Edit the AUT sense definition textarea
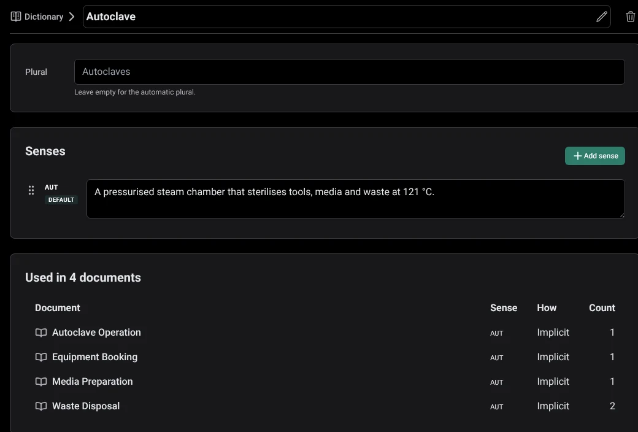This screenshot has height=432, width=638. [356, 199]
